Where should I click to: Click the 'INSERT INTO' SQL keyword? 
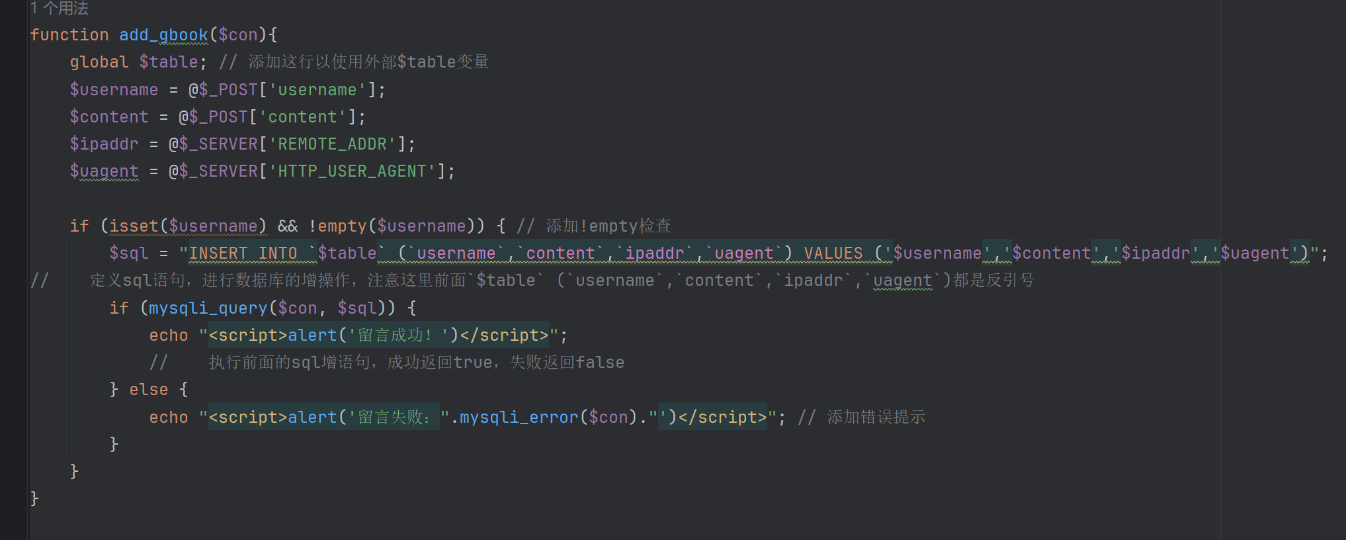point(243,253)
